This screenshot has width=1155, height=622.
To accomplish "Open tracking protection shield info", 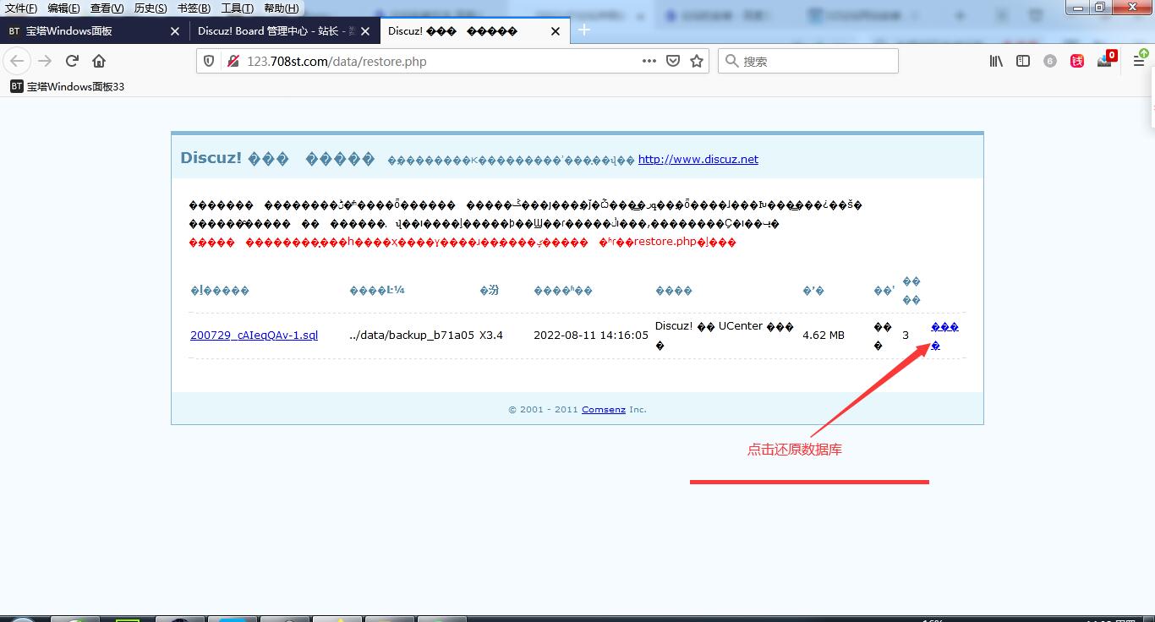I will click(x=211, y=61).
